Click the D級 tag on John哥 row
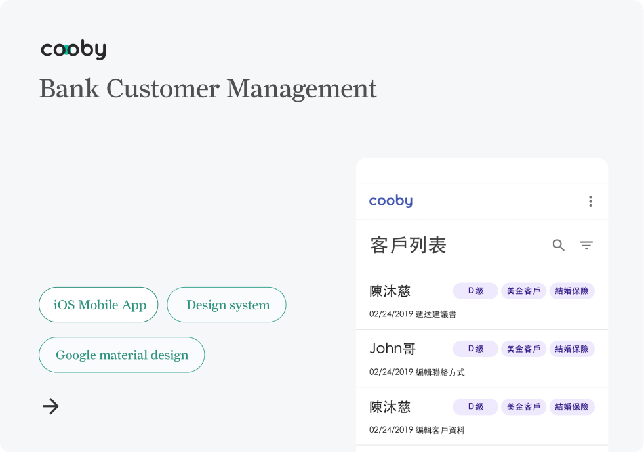The width and height of the screenshot is (644, 453). pos(475,349)
